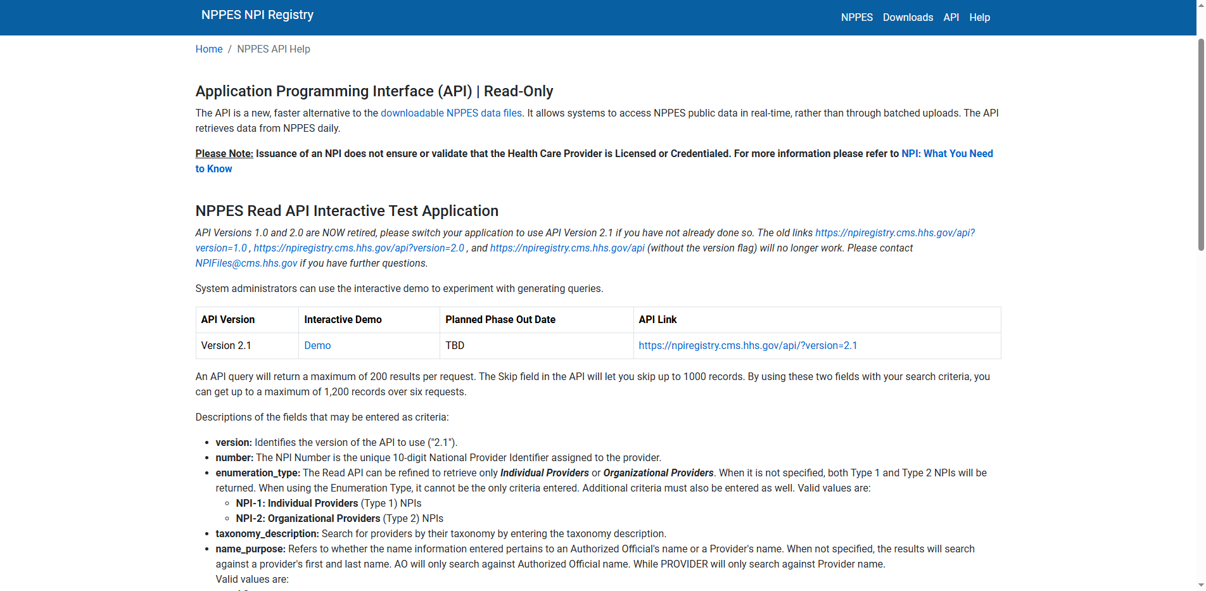
Task: Click the NPPES NPI Registry header logo text
Action: (257, 14)
